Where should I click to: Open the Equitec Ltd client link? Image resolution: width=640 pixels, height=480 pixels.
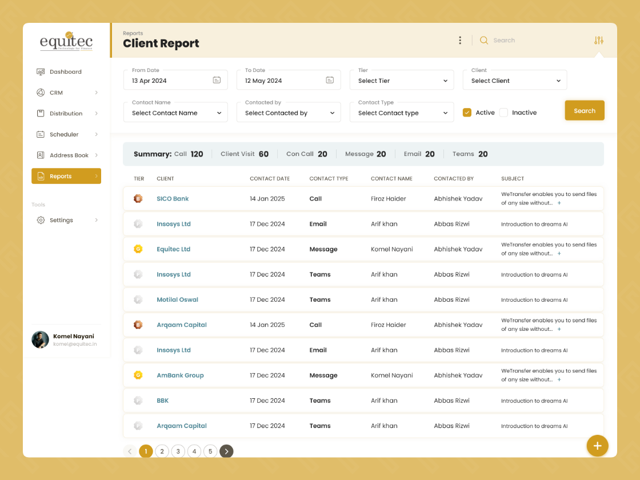pos(174,249)
